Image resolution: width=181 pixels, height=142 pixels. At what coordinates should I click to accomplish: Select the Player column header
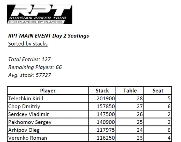pos(48,91)
